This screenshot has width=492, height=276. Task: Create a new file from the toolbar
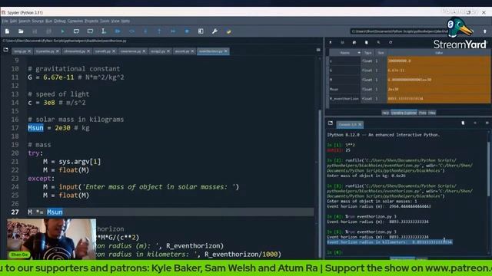click(x=7, y=31)
